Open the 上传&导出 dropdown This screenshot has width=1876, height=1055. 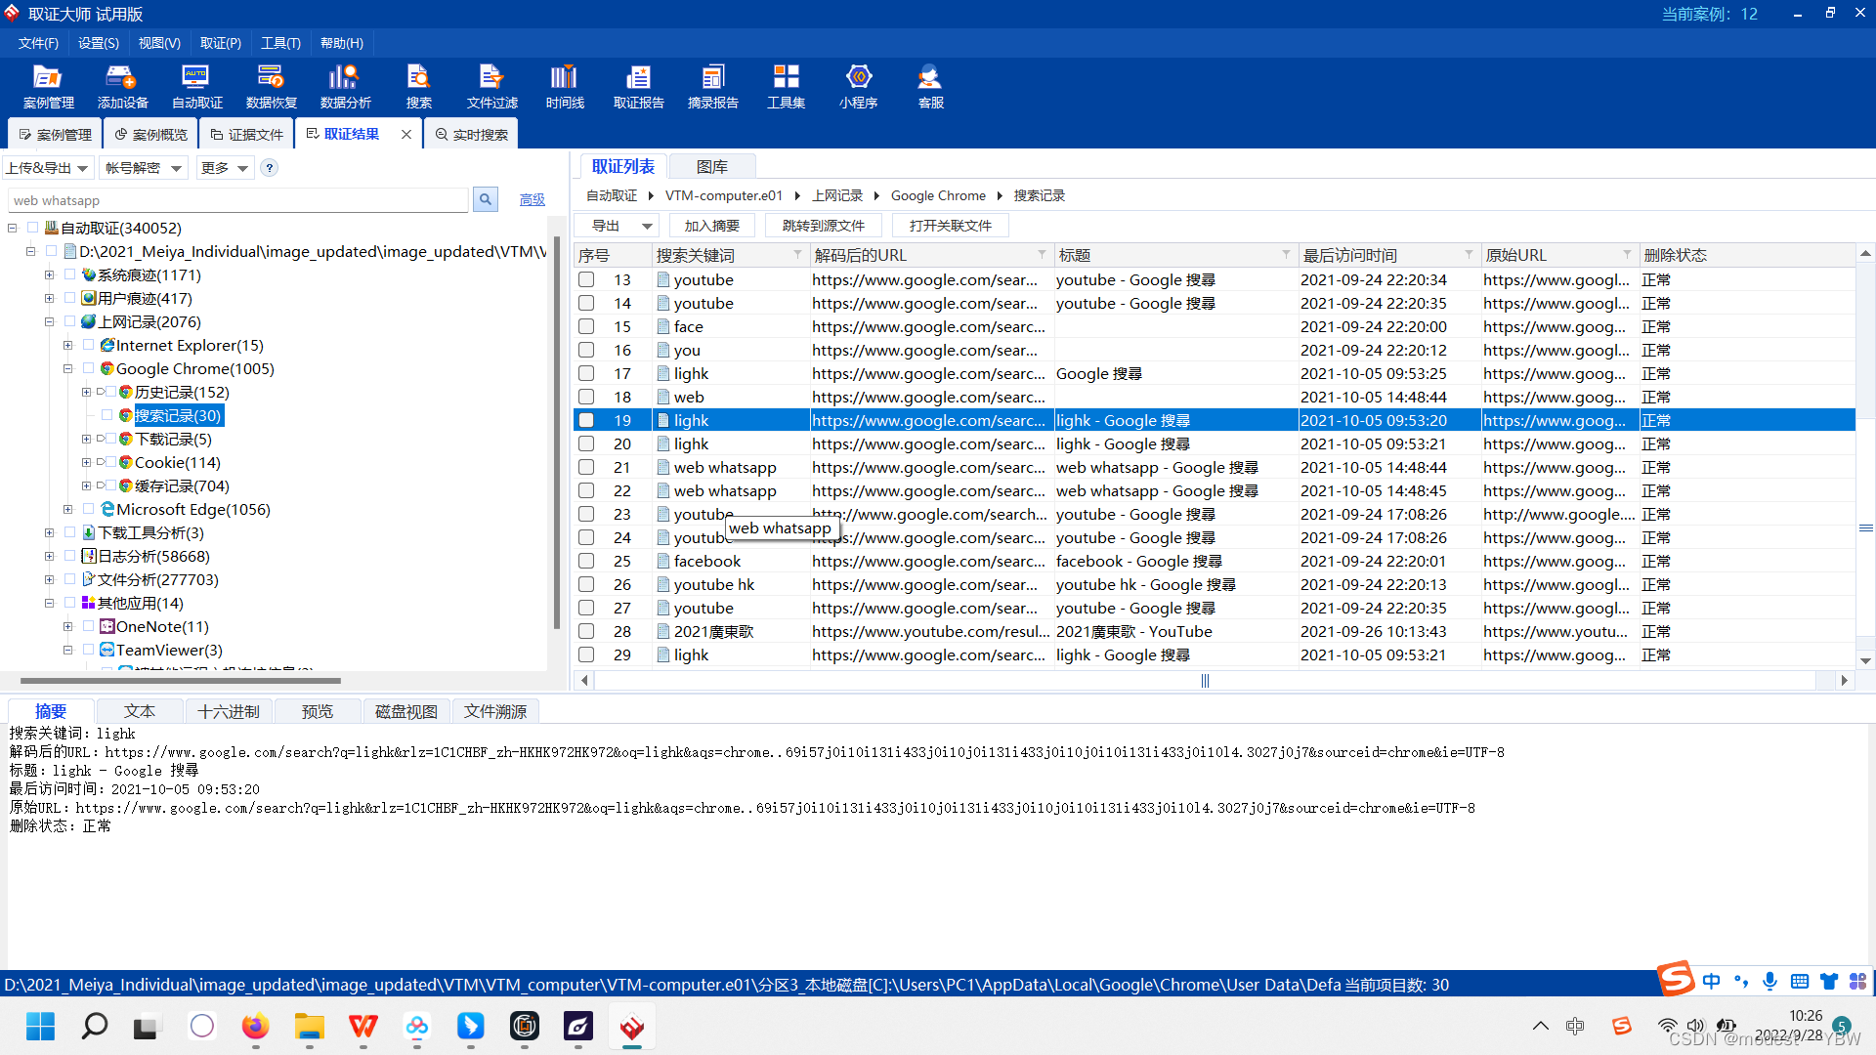point(47,168)
